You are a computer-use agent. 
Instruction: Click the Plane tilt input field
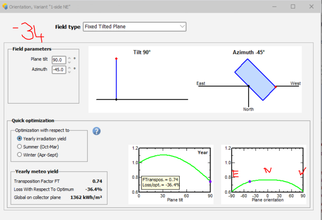click(59, 60)
